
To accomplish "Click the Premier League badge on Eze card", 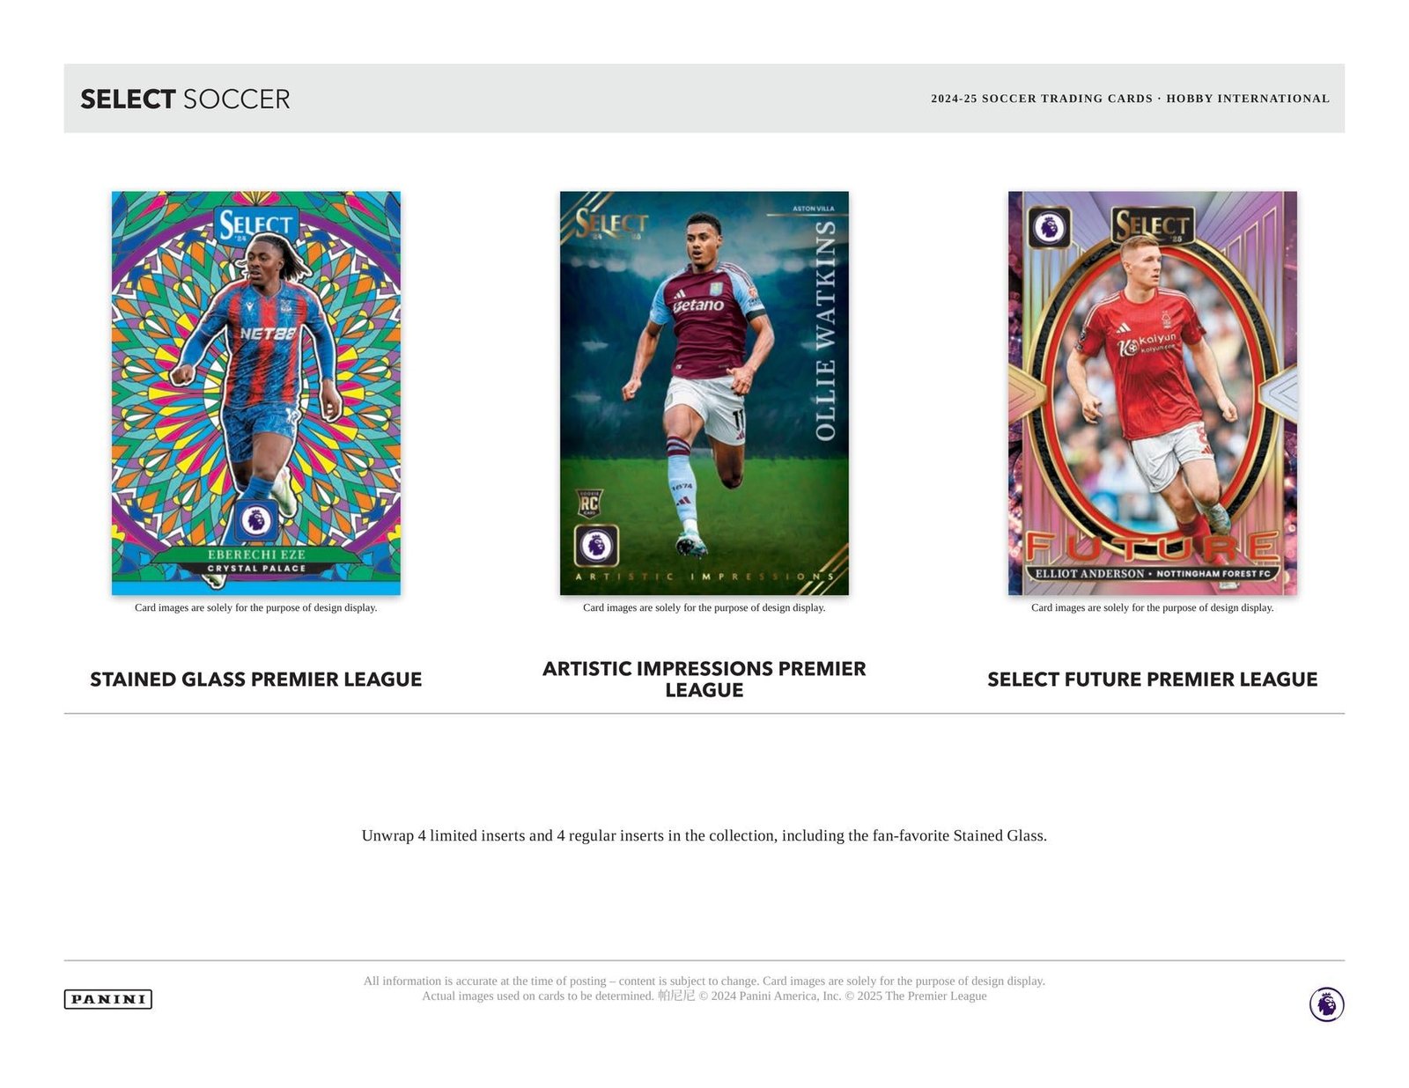I will tap(256, 519).
